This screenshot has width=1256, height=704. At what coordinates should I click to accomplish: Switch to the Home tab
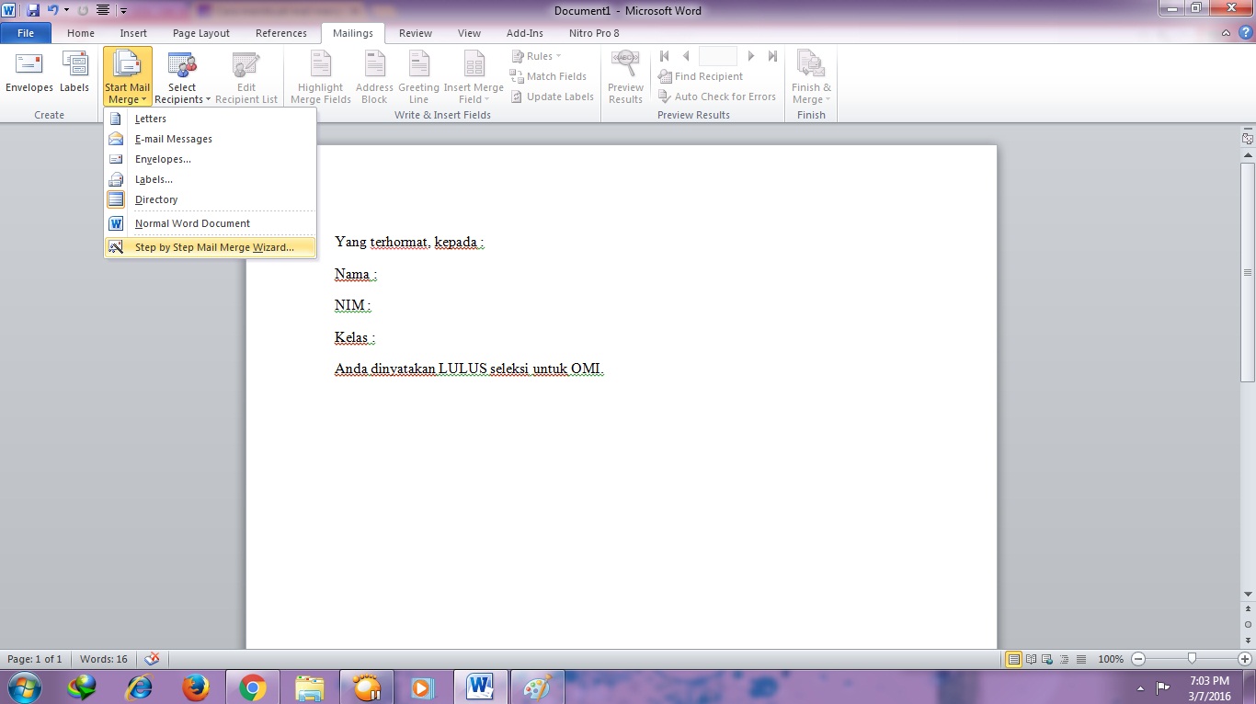click(x=81, y=33)
